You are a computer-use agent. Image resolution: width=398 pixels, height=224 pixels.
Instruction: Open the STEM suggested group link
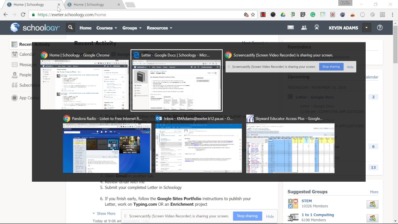pyautogui.click(x=307, y=201)
